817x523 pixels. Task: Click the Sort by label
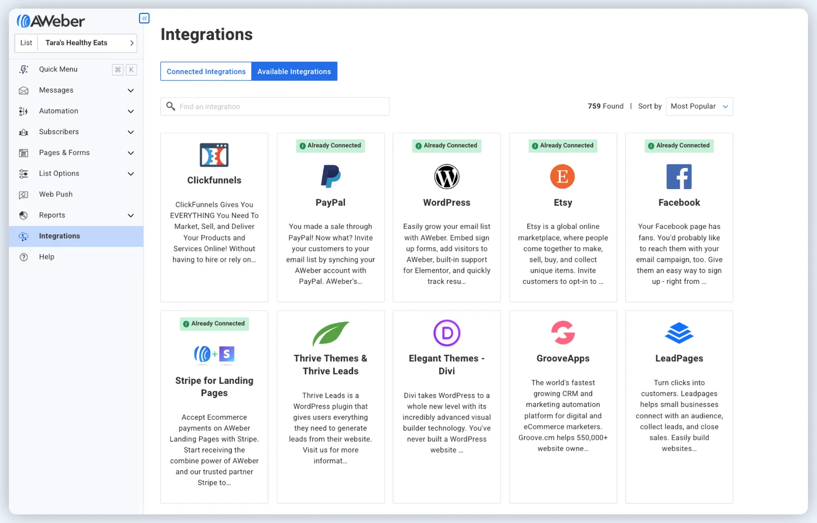pos(650,106)
